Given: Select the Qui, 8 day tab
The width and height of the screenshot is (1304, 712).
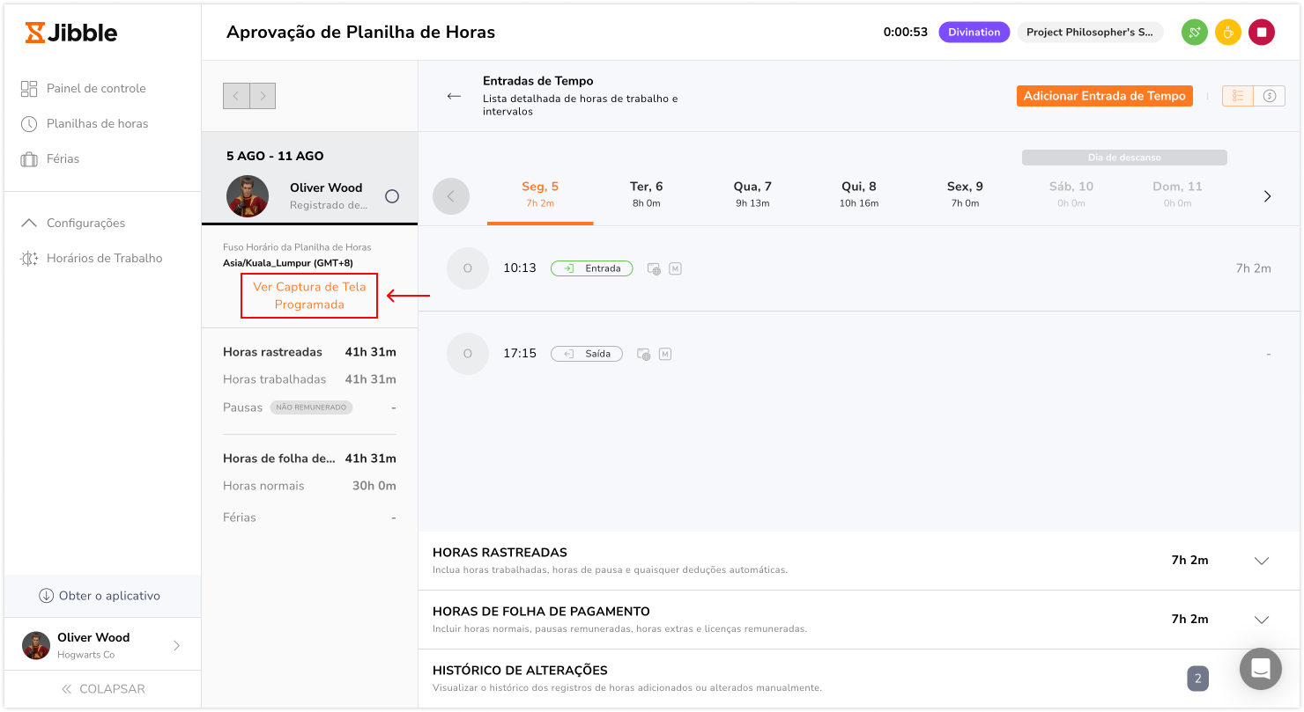Looking at the screenshot, I should 858,195.
